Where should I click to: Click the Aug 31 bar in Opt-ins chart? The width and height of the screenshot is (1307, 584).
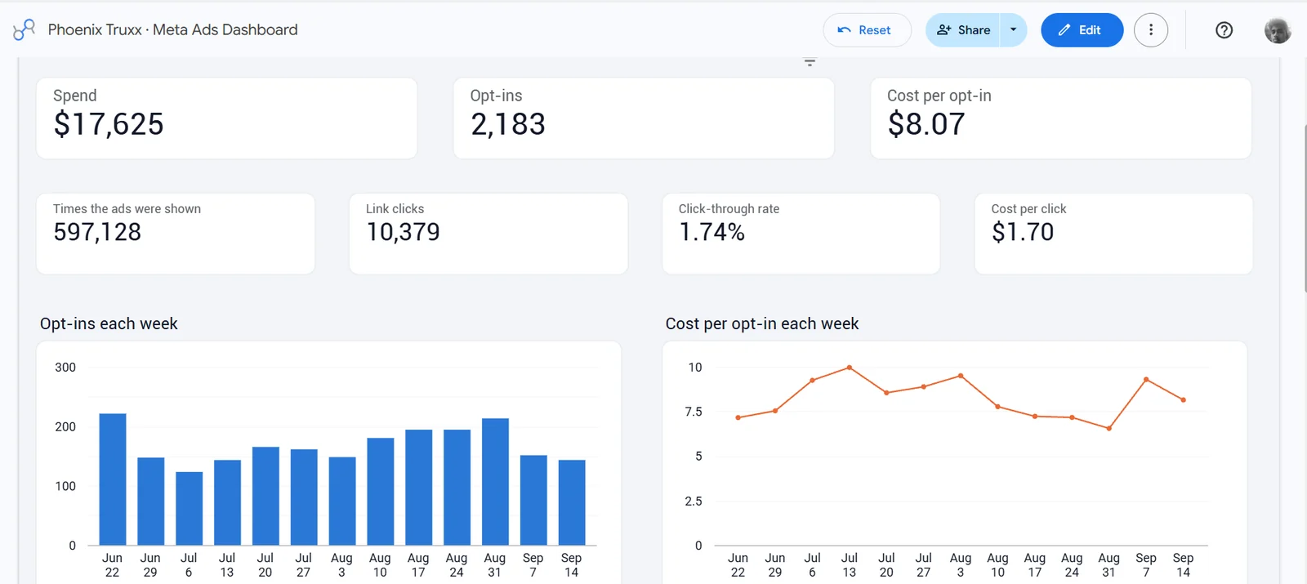[495, 482]
